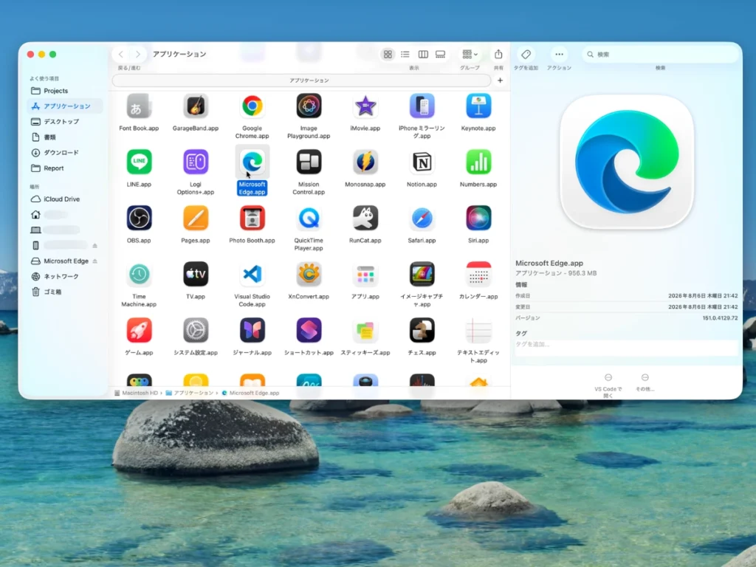The width and height of the screenshot is (756, 567).
Task: Select Time Machine.app icon
Action: tap(139, 275)
